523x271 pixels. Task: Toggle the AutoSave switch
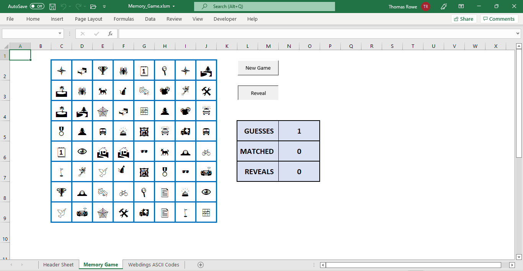coord(37,7)
